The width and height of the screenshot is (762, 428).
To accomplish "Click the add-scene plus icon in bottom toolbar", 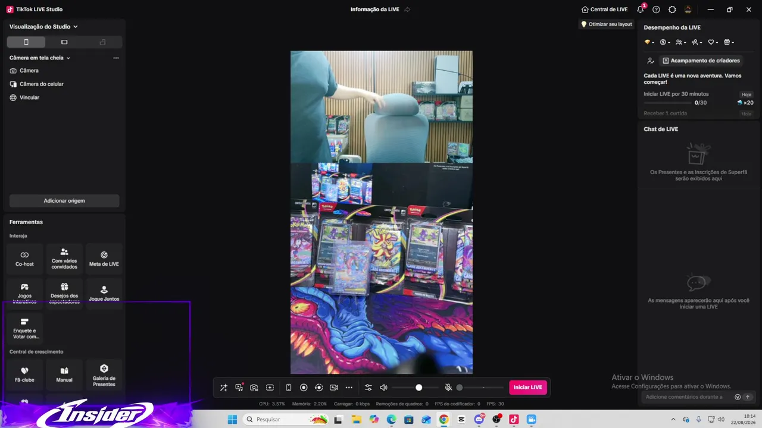I will [x=270, y=388].
